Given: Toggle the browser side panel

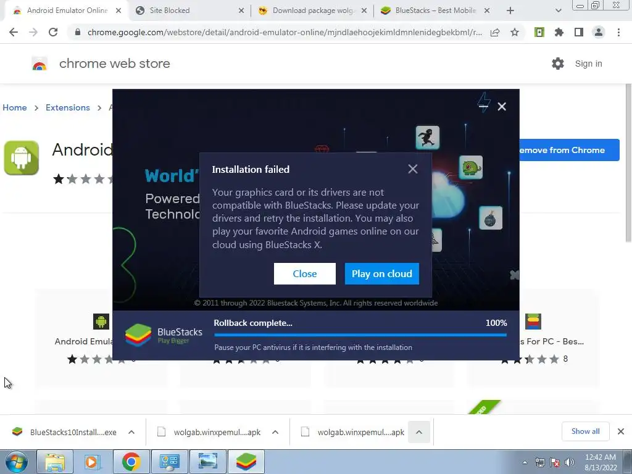Looking at the screenshot, I should click(x=579, y=32).
